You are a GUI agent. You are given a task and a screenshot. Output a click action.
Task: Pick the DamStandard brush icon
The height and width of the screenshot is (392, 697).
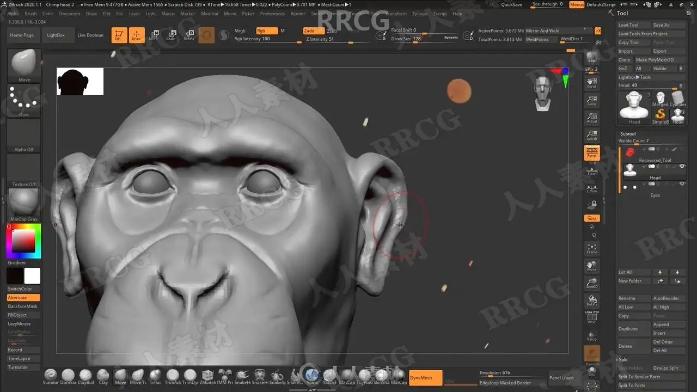(x=68, y=376)
